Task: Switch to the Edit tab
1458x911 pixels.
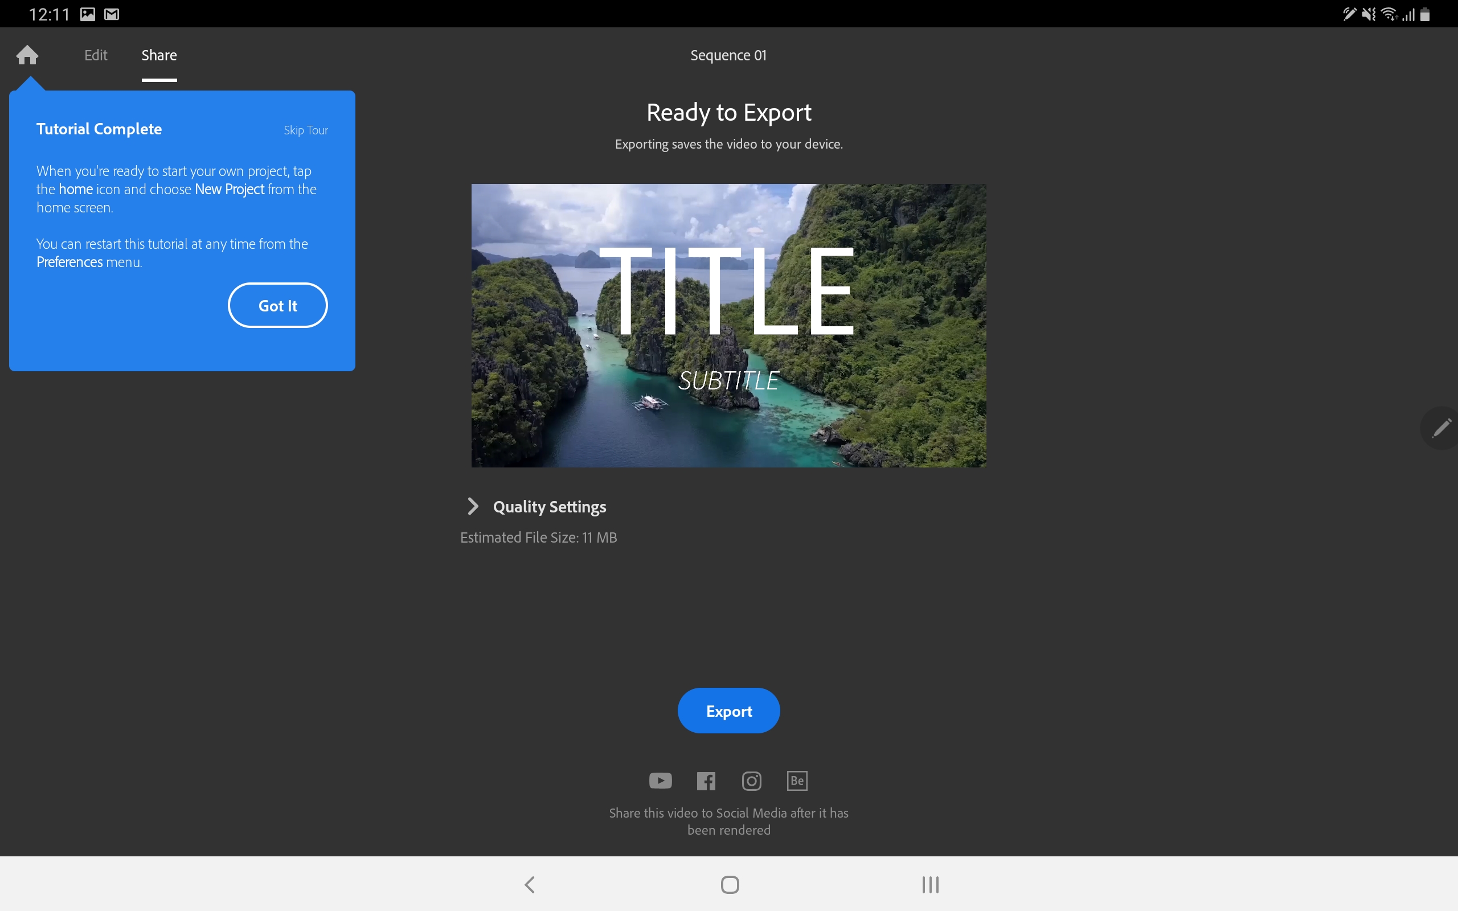Action: click(x=96, y=55)
